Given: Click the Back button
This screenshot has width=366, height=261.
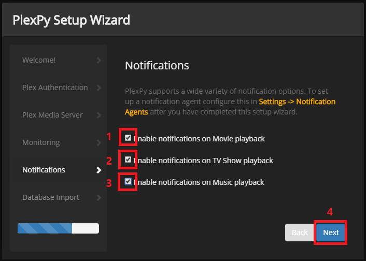Looking at the screenshot, I should (300, 233).
